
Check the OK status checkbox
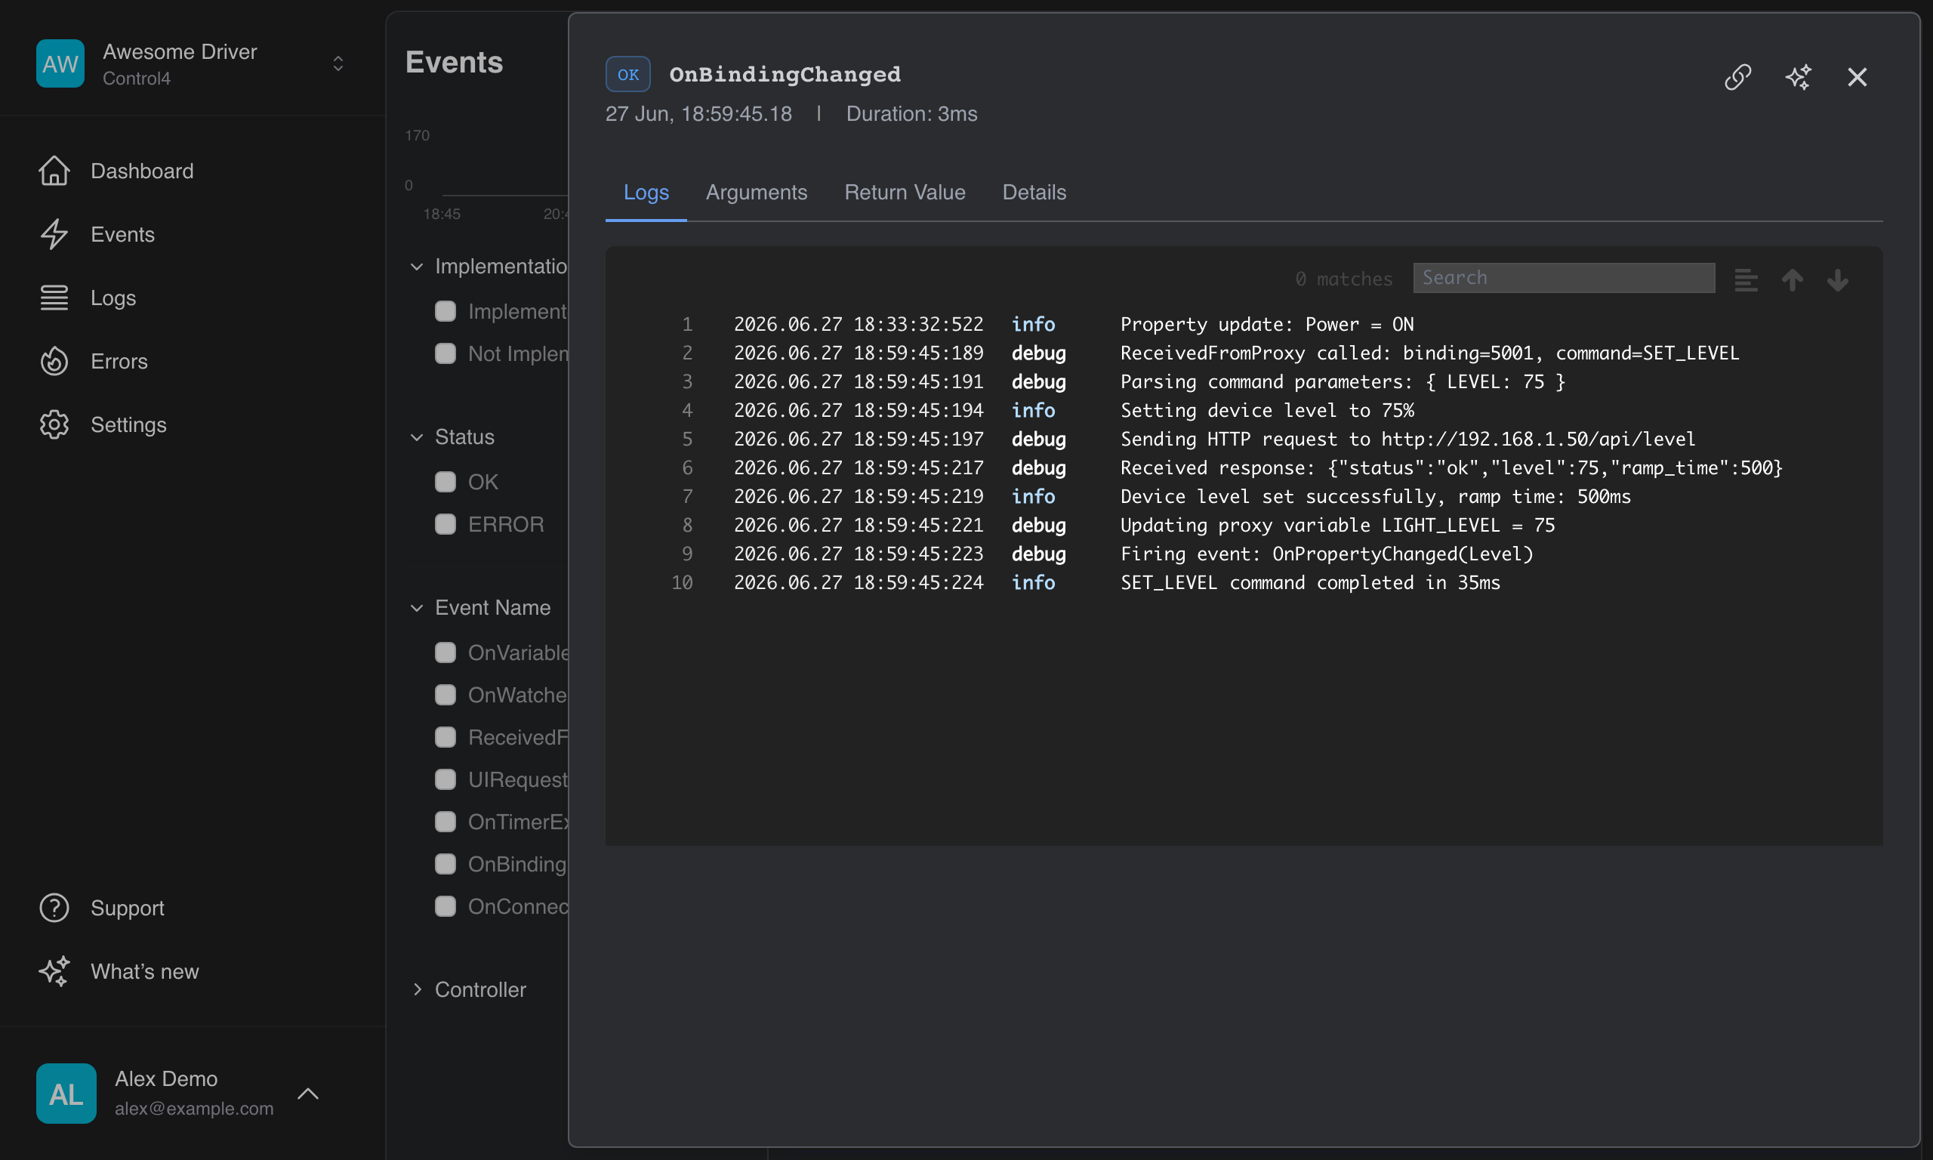pos(445,482)
